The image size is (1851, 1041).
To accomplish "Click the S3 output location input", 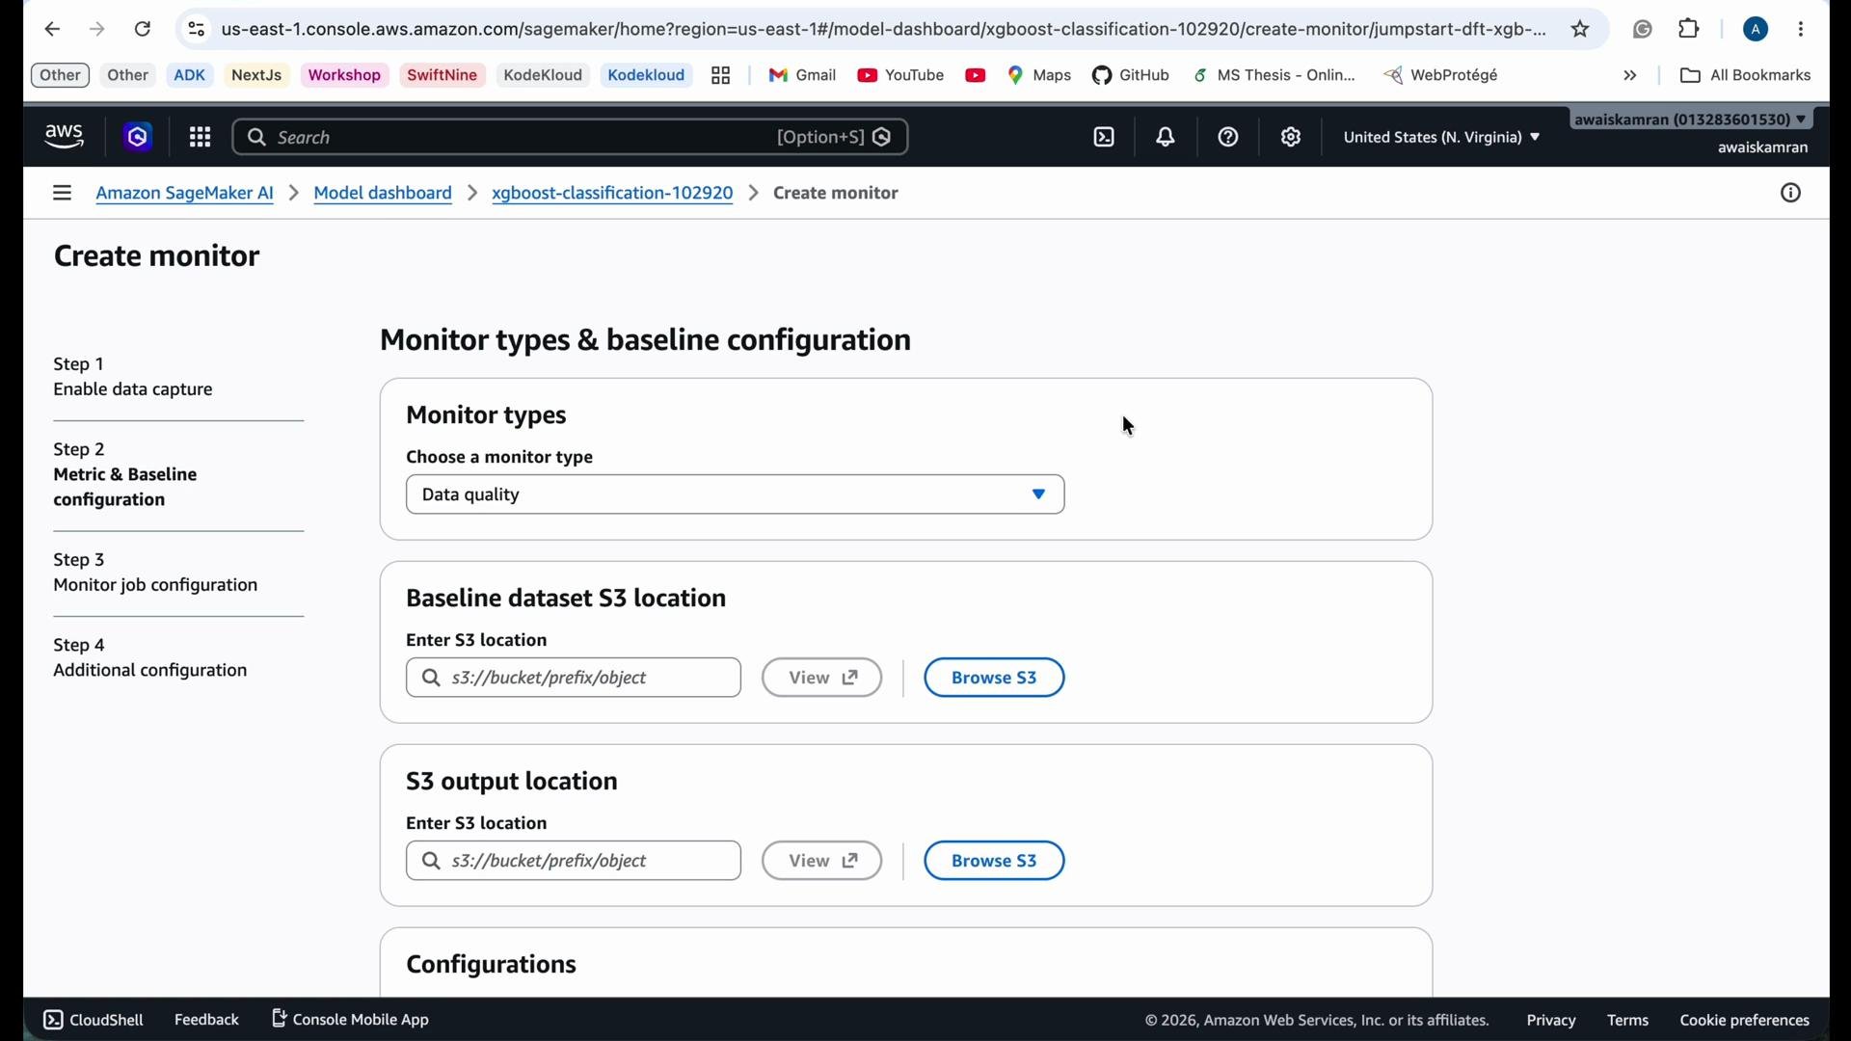I will (574, 861).
